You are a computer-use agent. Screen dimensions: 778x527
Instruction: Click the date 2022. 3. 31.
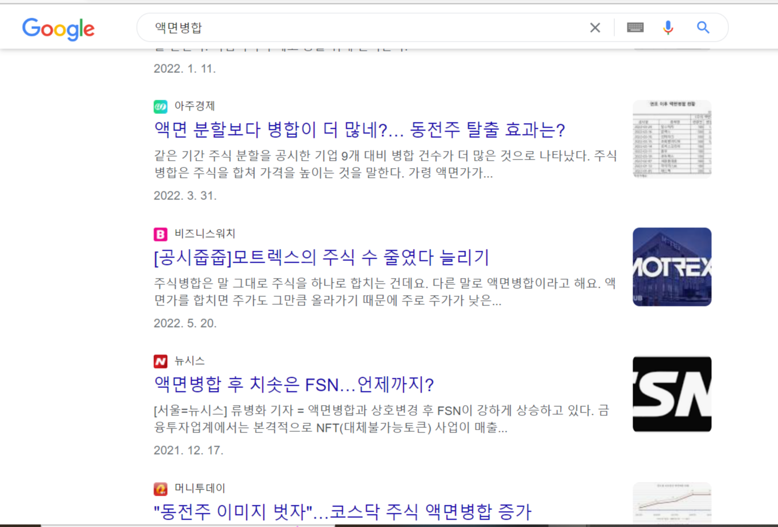pyautogui.click(x=185, y=196)
